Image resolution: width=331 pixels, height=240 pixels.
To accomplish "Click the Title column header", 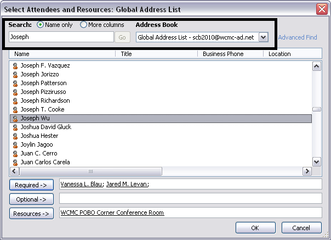I will (156, 54).
